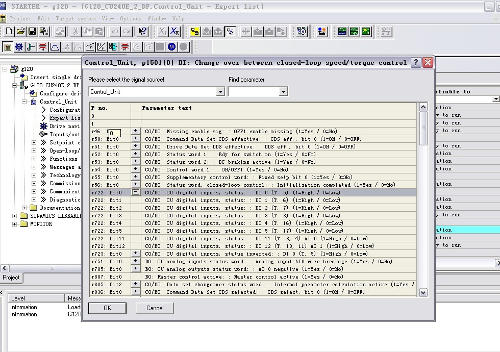Click the Configure drive unit tree icon
500x352 pixels.
tap(33, 93)
